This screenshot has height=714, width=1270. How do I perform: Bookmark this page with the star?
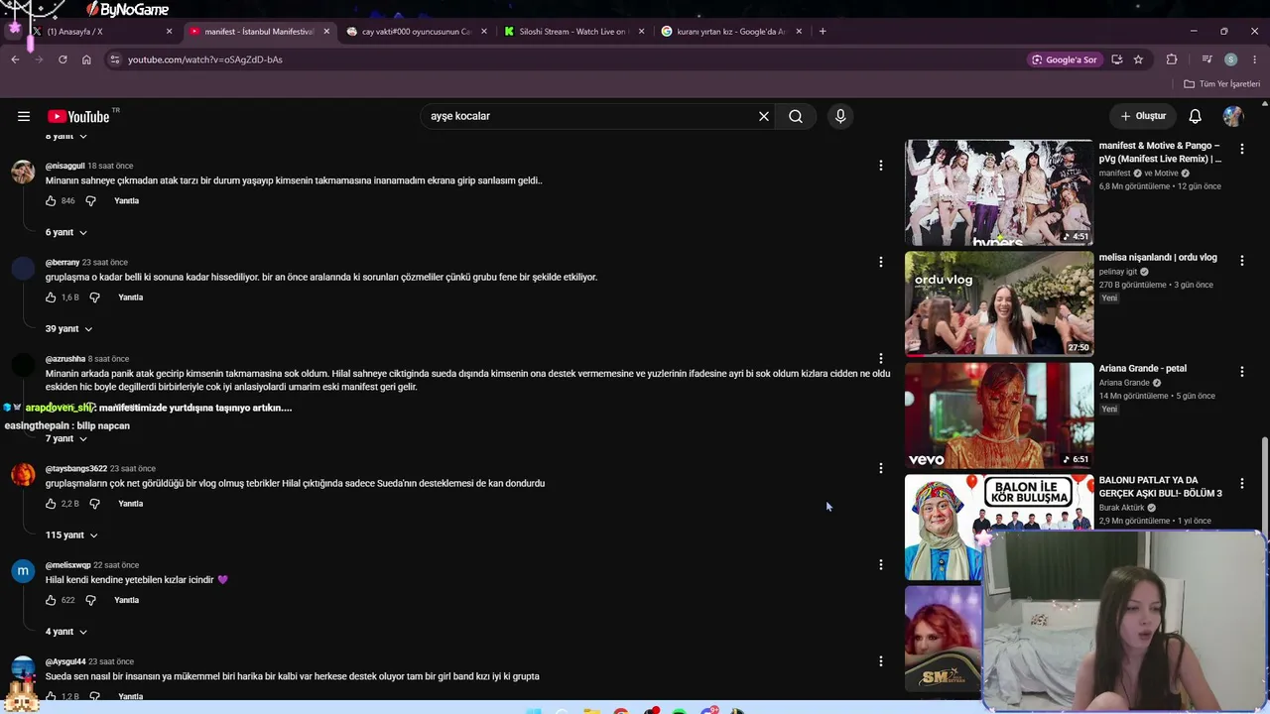(1138, 59)
